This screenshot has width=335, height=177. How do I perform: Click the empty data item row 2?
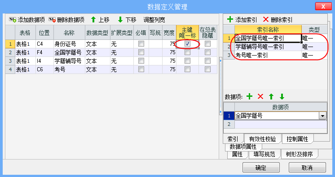[x=281, y=124]
